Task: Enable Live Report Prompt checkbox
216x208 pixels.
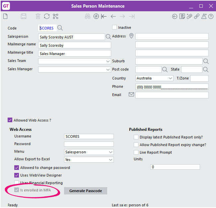Action: coord(136,152)
